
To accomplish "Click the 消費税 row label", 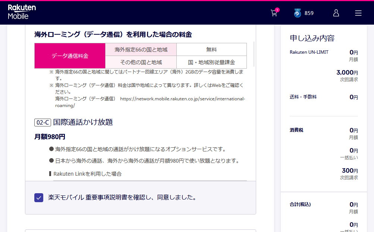I will 296,130.
